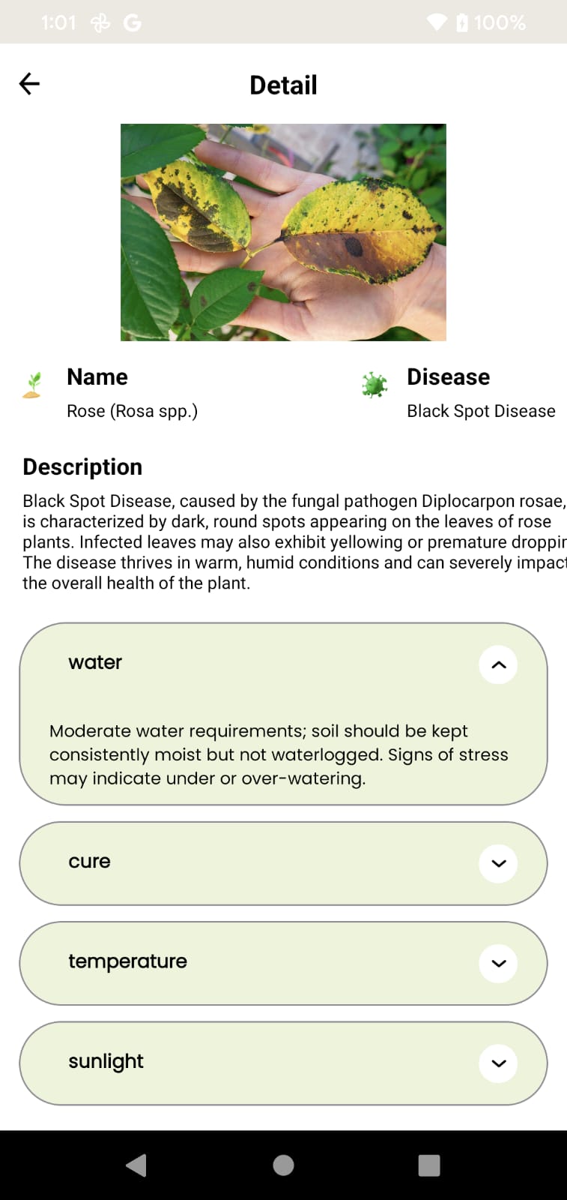Expand the sunlight section chevron
Screen dimensions: 567x1200
[498, 1063]
